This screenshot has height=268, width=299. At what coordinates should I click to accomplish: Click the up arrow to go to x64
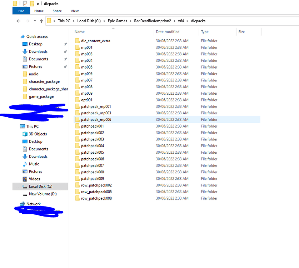coord(41,21)
